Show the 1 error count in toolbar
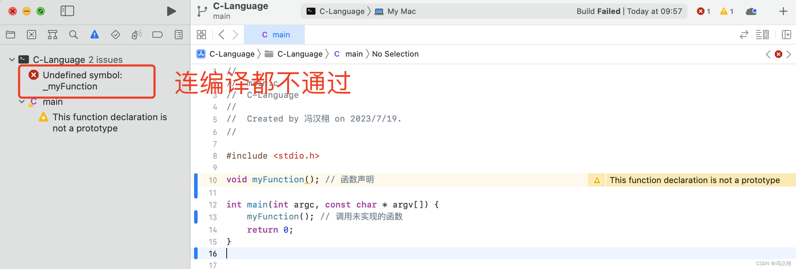 tap(704, 11)
